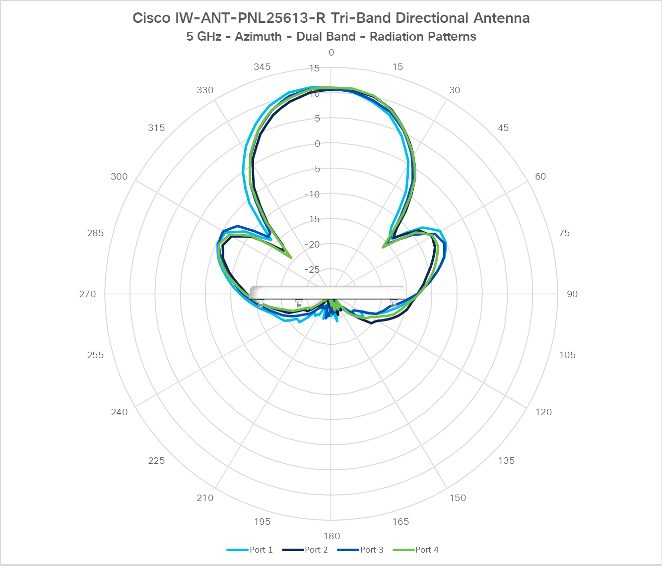Screen dimensions: 662x566
Task: Click the Port 1 legend entry
Action: (250, 550)
